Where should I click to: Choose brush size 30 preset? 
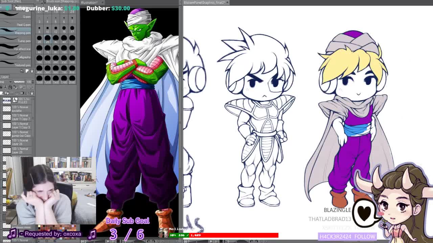pos(55,39)
